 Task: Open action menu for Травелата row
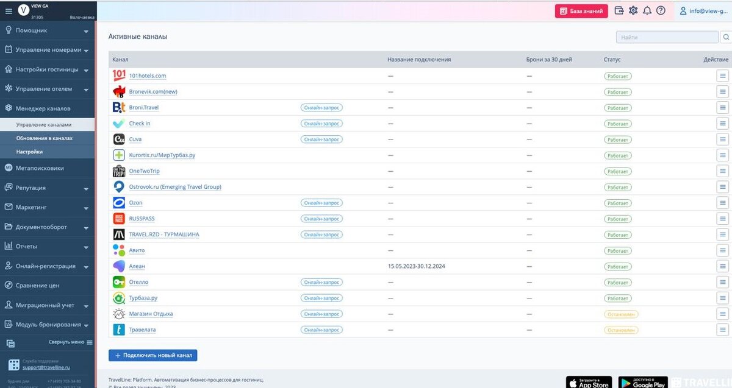[x=723, y=330]
